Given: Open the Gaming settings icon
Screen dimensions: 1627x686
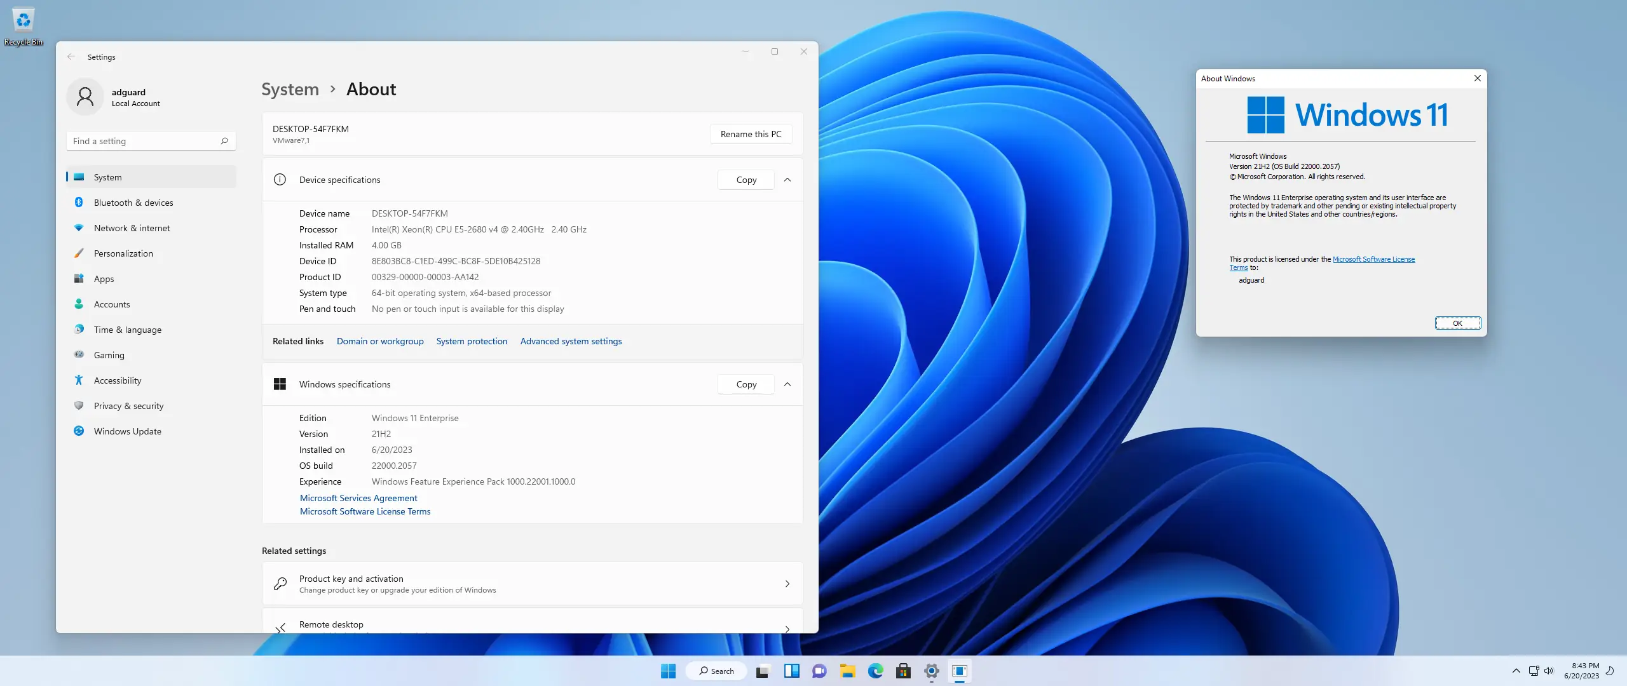Looking at the screenshot, I should pos(79,355).
